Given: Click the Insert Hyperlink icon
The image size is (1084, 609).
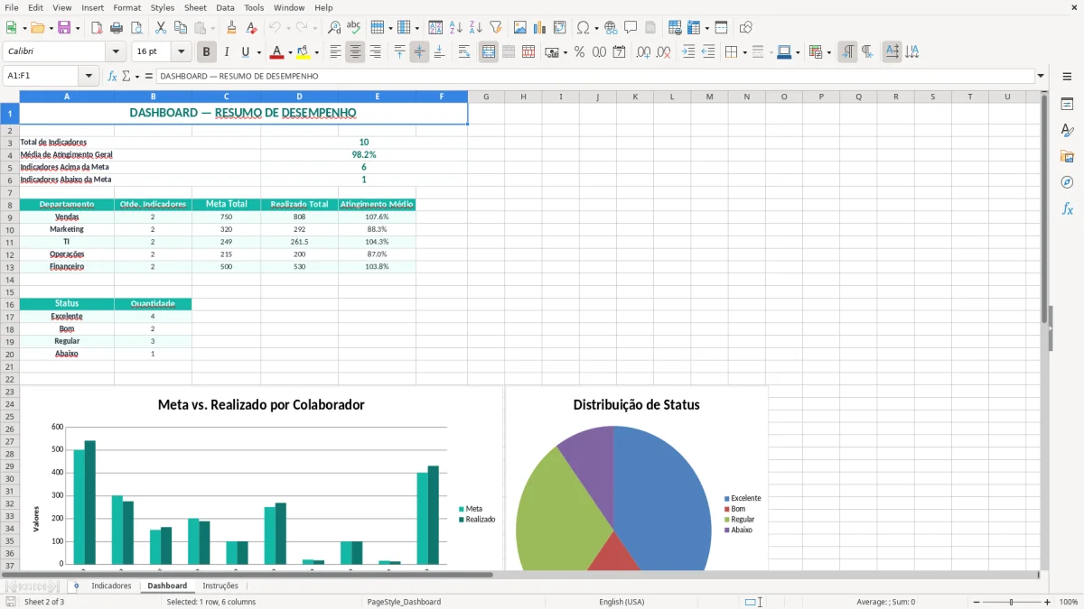Looking at the screenshot, I should (611, 28).
